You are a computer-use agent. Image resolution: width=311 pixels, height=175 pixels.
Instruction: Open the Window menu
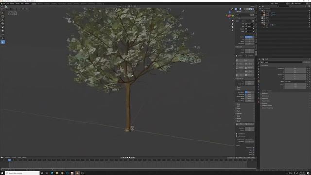click(x=17, y=3)
